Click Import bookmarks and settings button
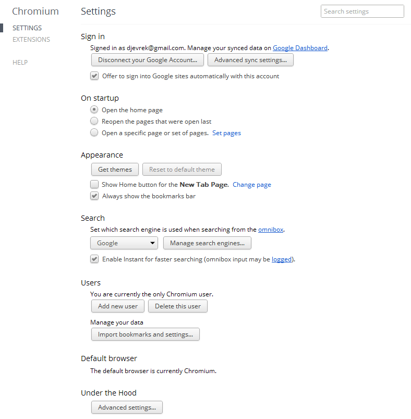 coord(146,334)
